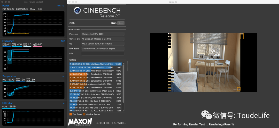
Task: Select ranking row Intel Xeon Platinum 8168
Action: tap(96, 64)
